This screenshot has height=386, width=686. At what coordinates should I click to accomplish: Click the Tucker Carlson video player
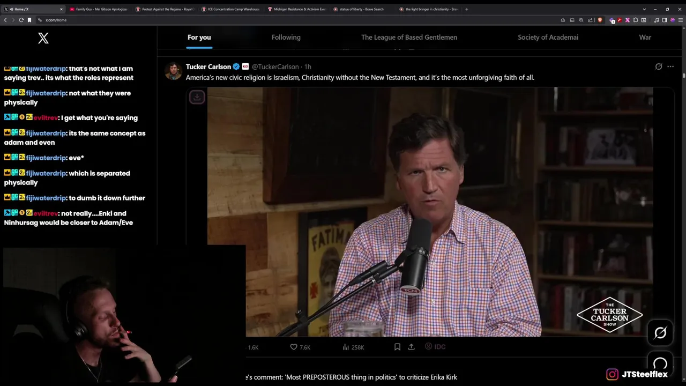coord(430,212)
